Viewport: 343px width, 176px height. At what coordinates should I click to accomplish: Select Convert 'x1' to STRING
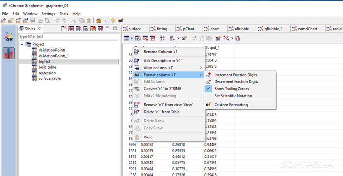169,89
